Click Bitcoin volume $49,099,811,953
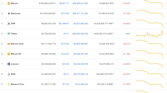 click(80, 3)
